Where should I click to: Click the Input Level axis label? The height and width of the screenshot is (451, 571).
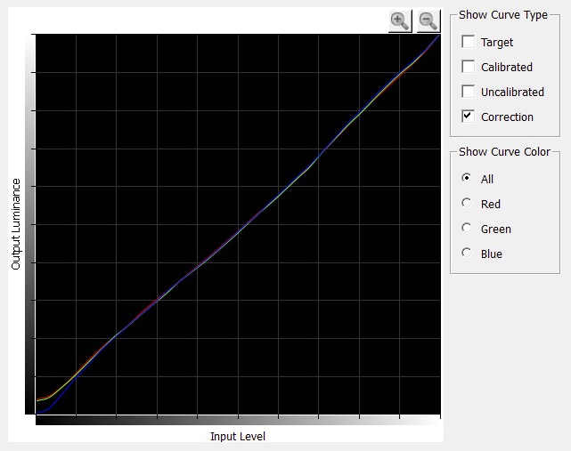point(238,436)
